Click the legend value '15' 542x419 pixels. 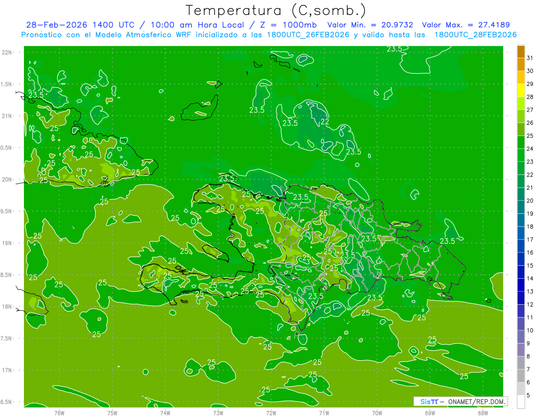(x=530, y=265)
